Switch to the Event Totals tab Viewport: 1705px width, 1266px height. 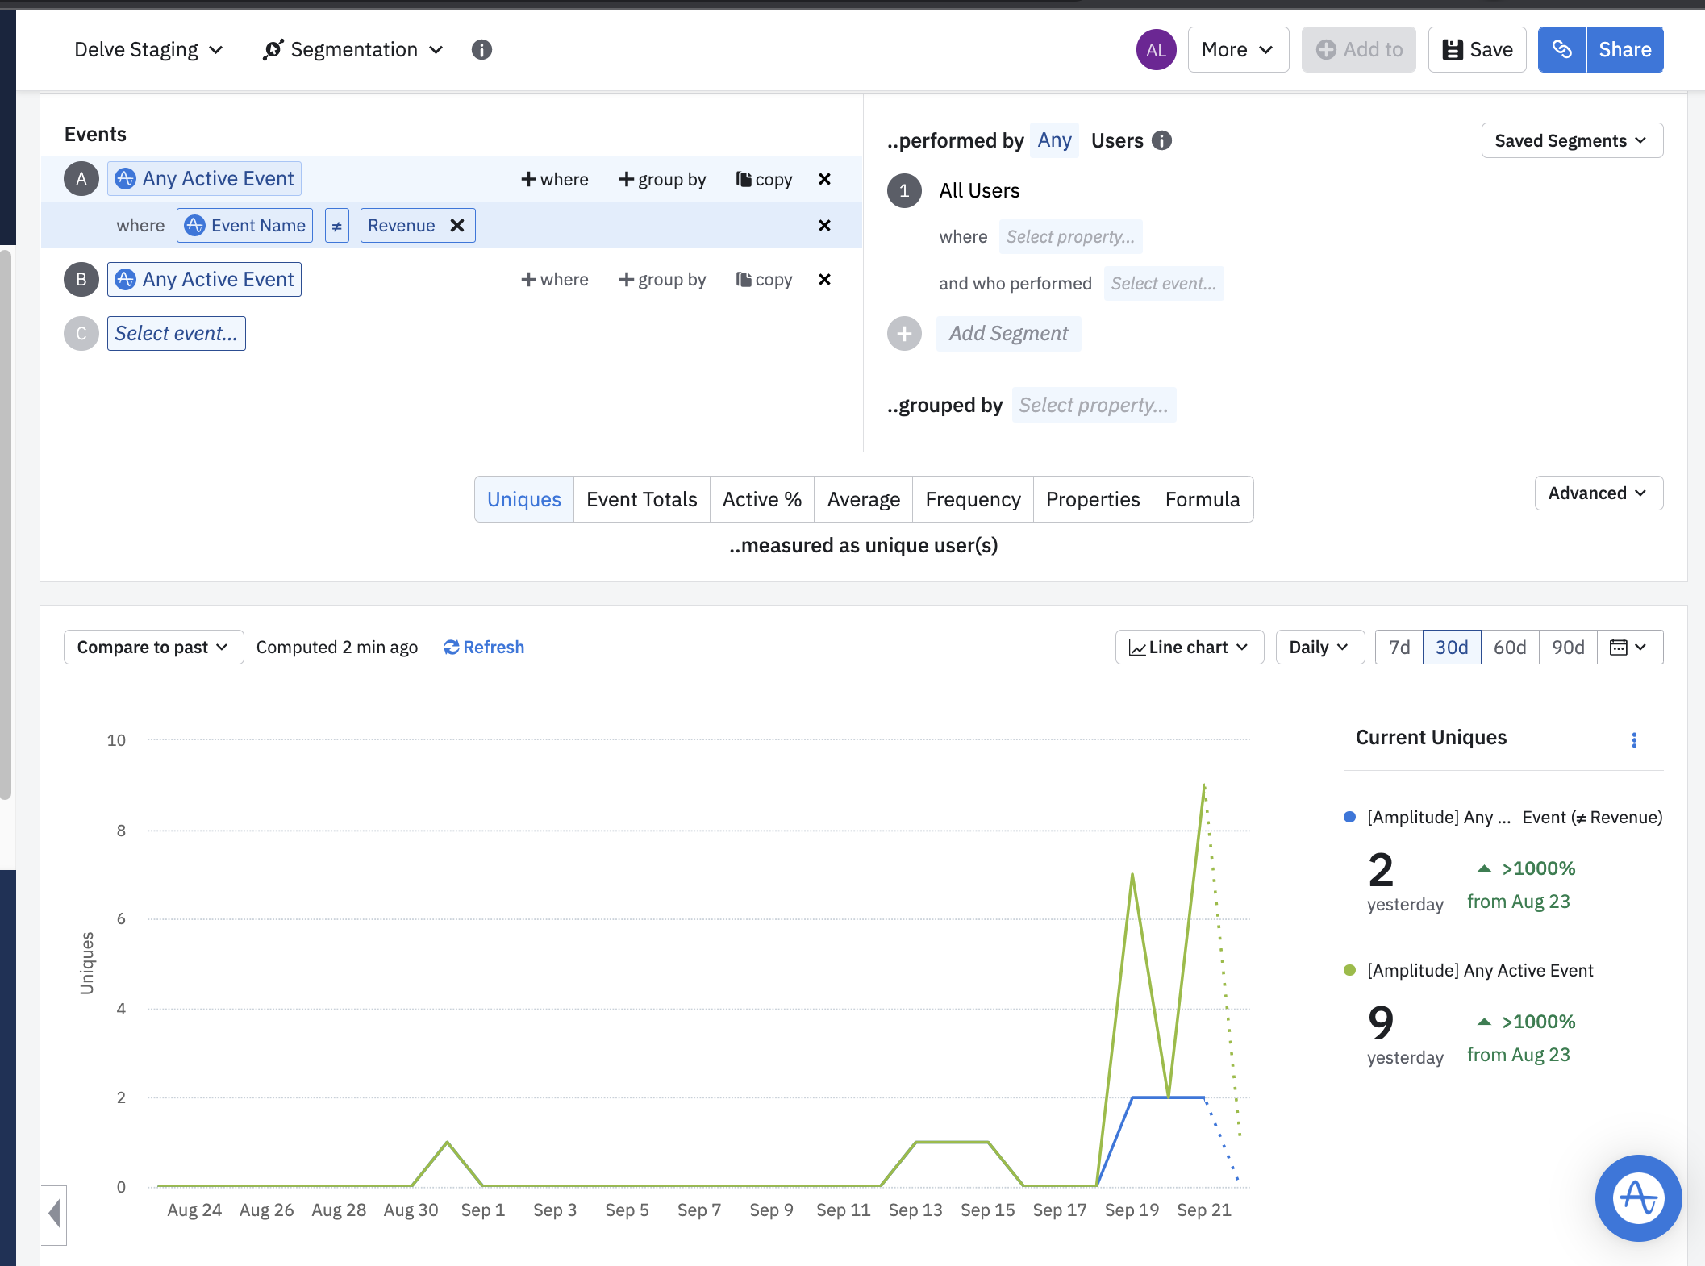641,500
